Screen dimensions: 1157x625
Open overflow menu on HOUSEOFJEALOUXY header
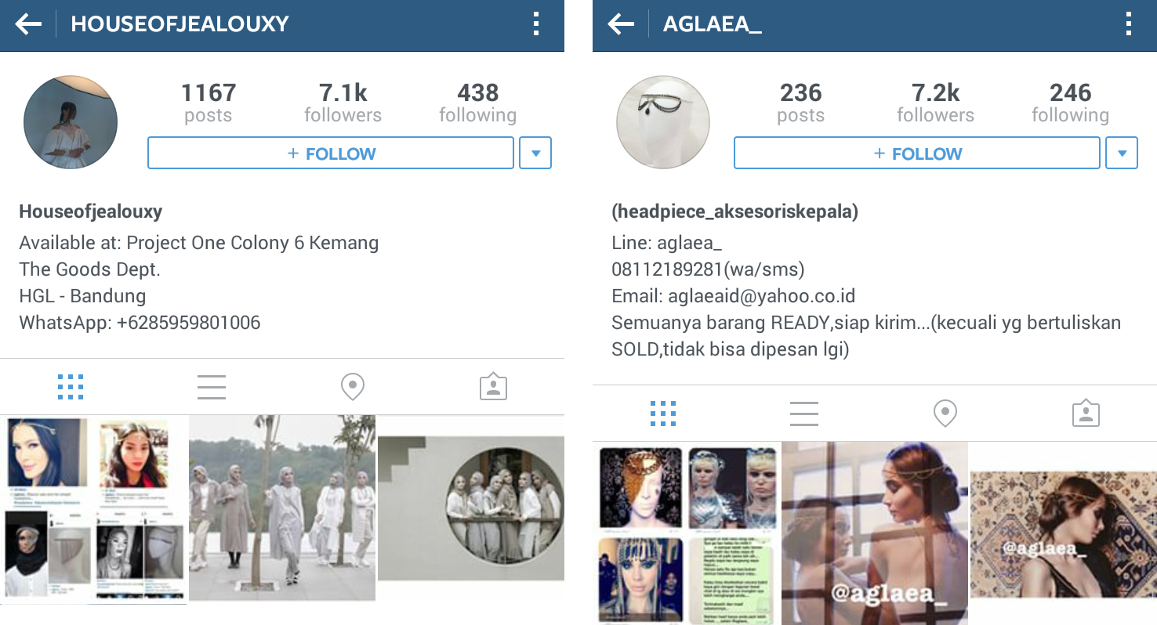(x=536, y=24)
